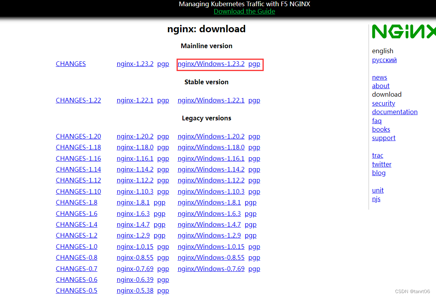
Task: Download nginx-1.14.2
Action: coord(135,169)
